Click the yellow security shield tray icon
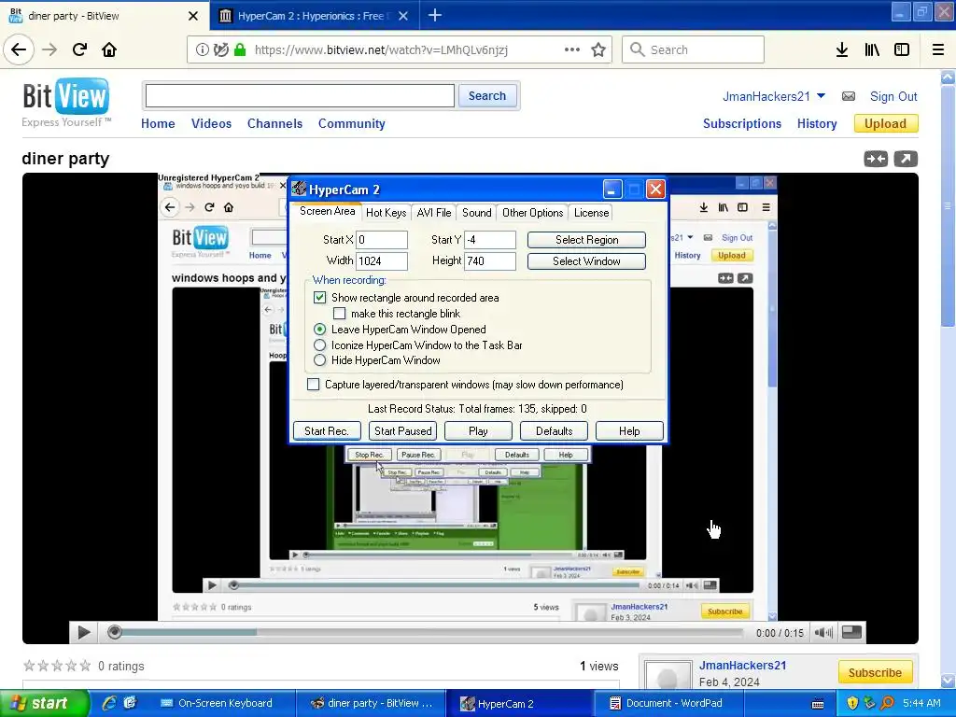Viewport: 956px width, 717px height. (x=852, y=703)
